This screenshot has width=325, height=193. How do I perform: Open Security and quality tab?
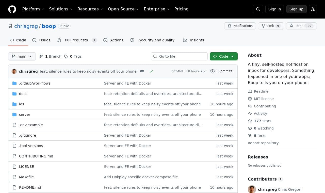[152, 40]
